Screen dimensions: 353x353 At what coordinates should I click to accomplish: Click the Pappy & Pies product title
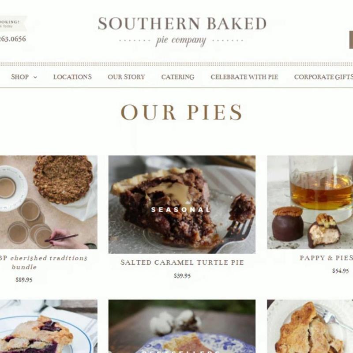pos(326,258)
